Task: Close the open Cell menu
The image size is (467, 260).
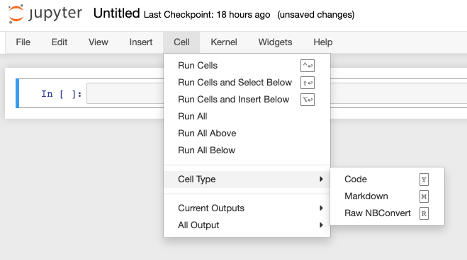Action: click(x=181, y=42)
